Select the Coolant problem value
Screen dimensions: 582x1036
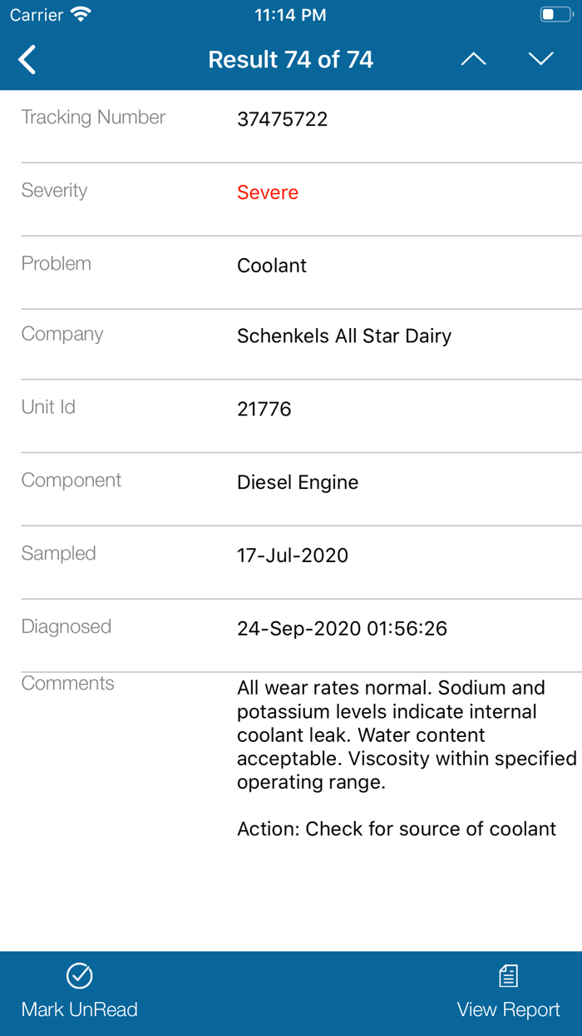(272, 265)
